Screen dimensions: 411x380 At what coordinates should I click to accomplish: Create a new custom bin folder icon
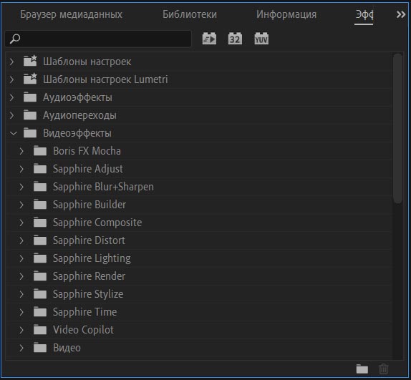pyautogui.click(x=362, y=369)
